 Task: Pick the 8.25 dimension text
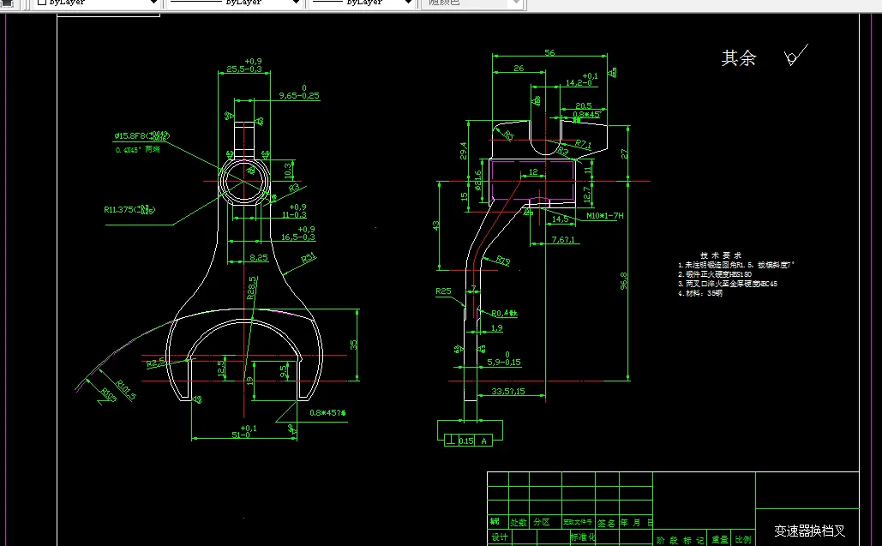pyautogui.click(x=259, y=258)
